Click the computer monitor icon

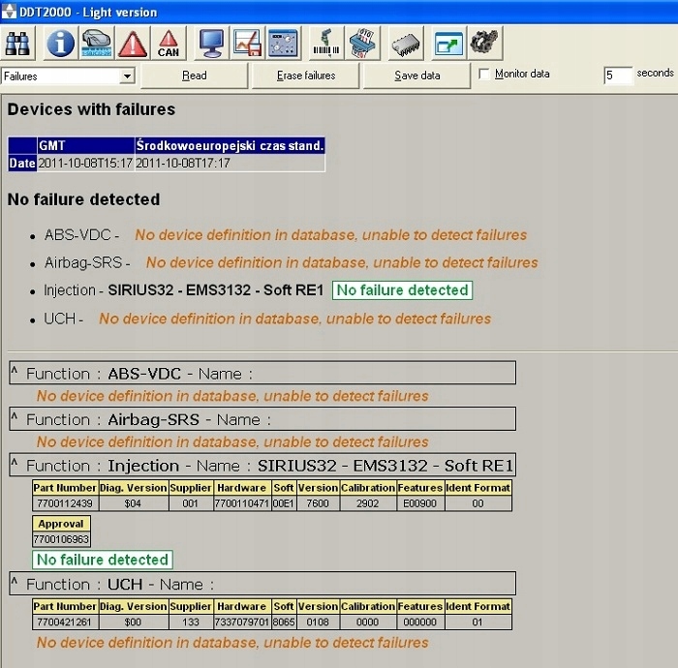211,43
